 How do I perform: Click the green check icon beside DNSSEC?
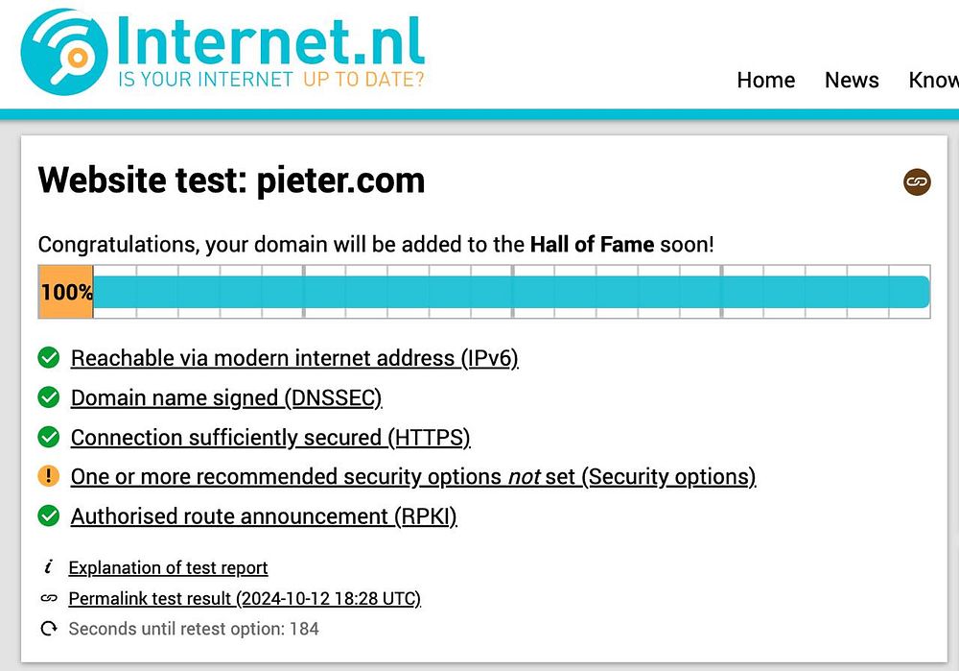tap(48, 397)
